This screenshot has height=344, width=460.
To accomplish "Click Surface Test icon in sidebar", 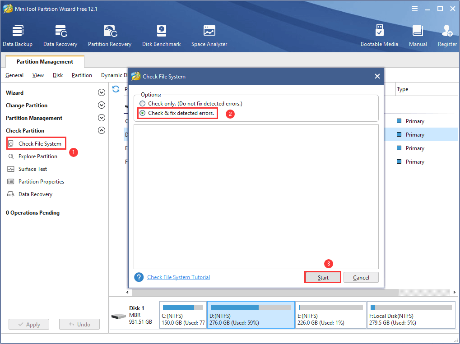I will click(x=11, y=169).
